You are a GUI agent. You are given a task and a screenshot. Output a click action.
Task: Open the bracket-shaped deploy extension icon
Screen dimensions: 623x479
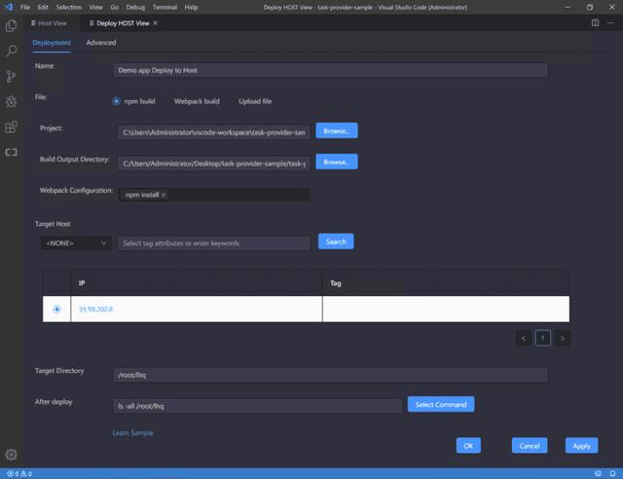coord(11,152)
